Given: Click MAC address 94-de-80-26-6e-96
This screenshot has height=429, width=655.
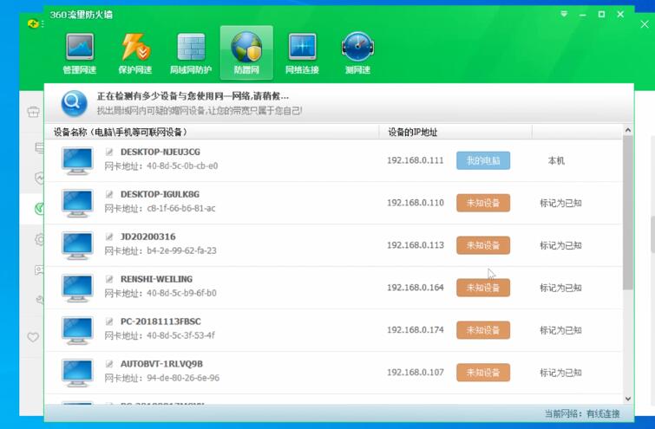Looking at the screenshot, I should (x=183, y=378).
